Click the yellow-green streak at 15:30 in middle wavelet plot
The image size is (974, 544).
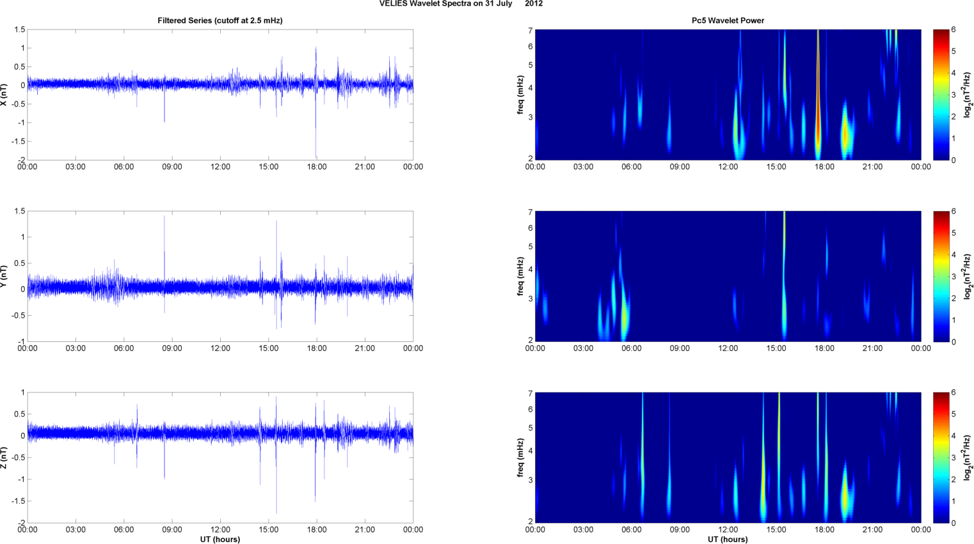click(784, 275)
